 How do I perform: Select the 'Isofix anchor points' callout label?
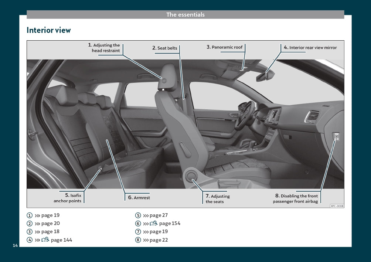(68, 198)
